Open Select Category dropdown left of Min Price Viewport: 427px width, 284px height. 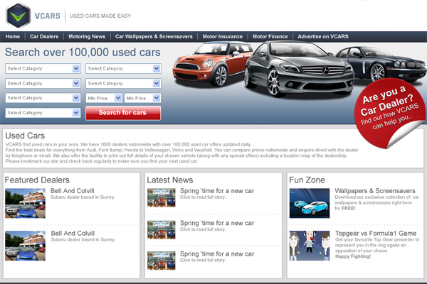click(x=43, y=98)
